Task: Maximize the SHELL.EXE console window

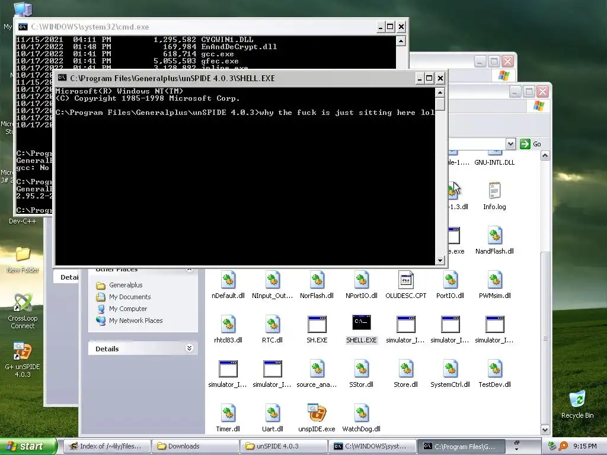Action: [x=429, y=79]
